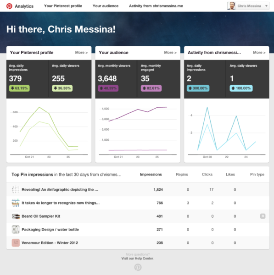The image size is (274, 275).
Task: Click the 82.61% increase badge
Action: (x=151, y=88)
